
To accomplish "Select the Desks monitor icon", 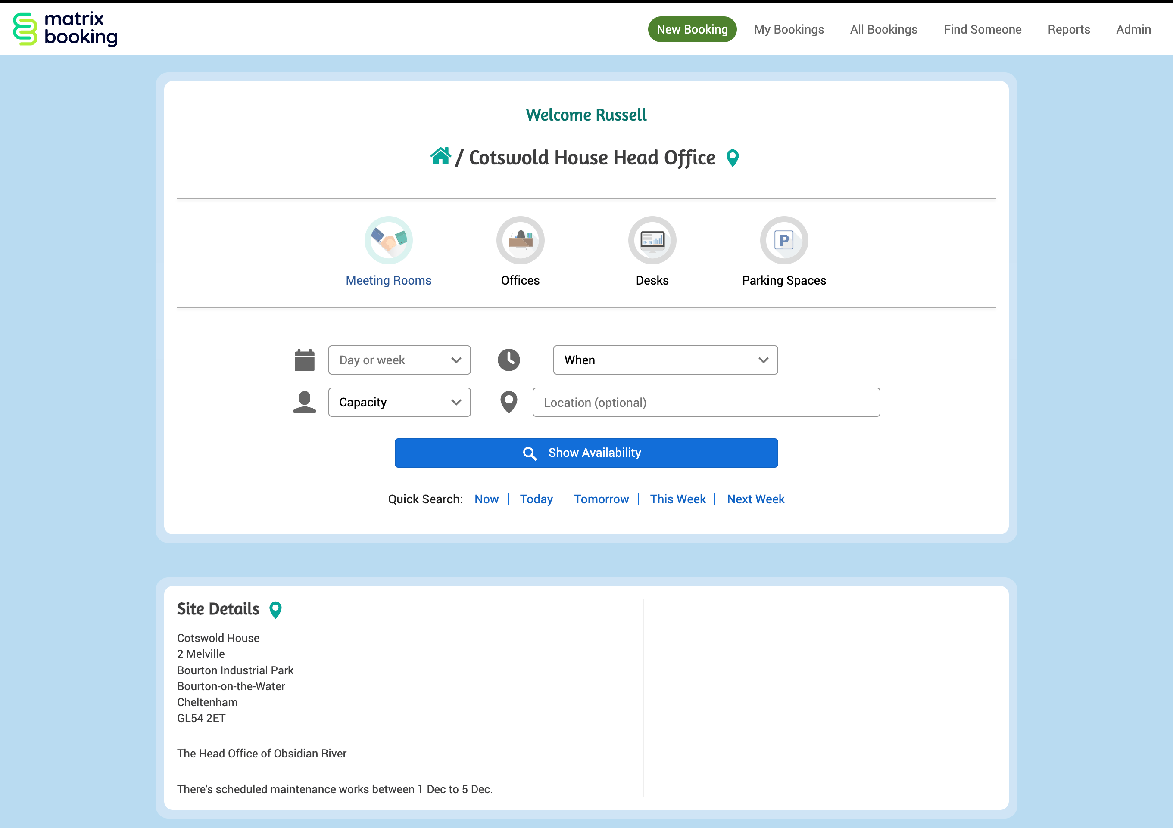I will 652,240.
